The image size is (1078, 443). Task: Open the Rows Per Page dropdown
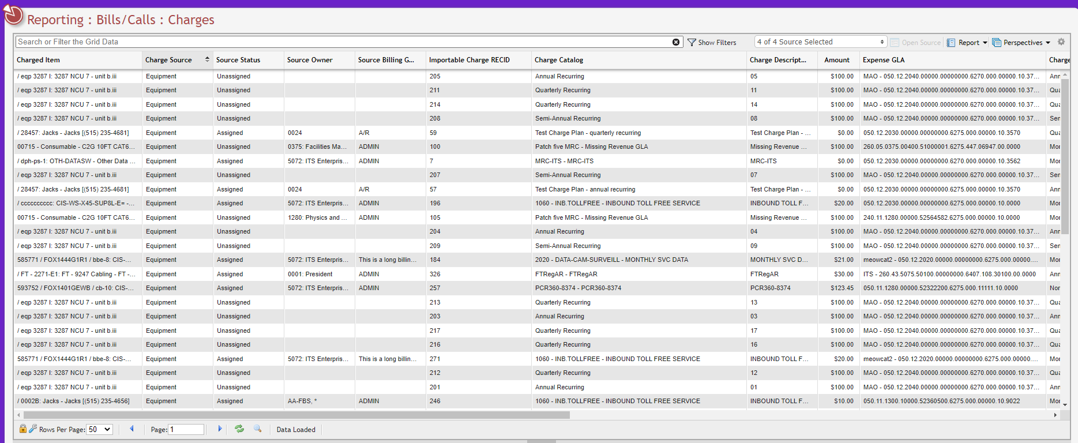click(99, 429)
